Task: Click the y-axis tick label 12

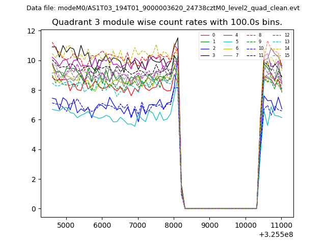Action: (x=31, y=31)
